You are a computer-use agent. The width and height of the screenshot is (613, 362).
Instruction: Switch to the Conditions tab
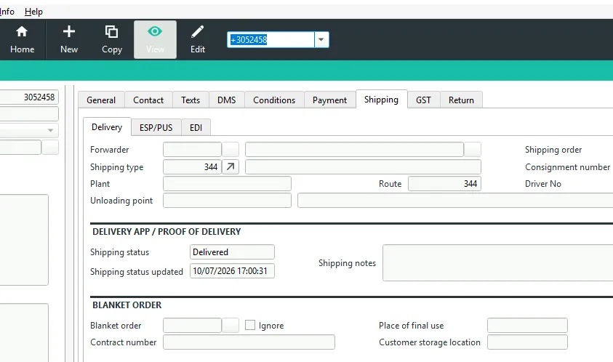[x=274, y=100]
